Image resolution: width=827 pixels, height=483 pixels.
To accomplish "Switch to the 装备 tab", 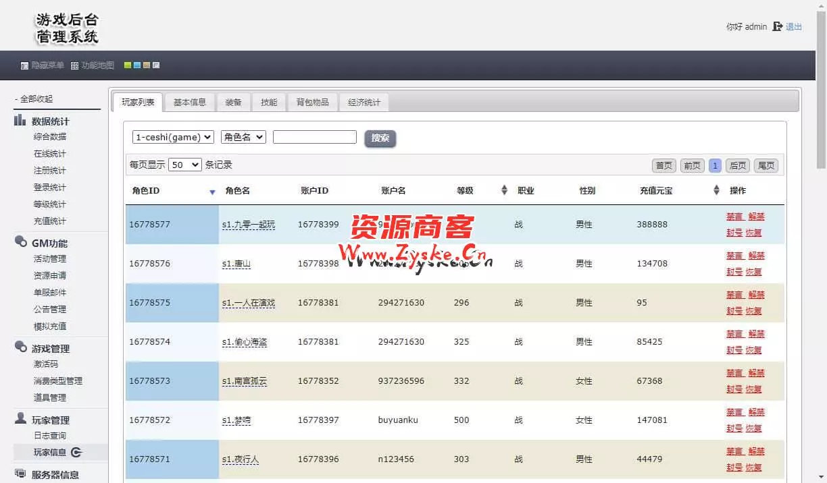I will (x=233, y=103).
